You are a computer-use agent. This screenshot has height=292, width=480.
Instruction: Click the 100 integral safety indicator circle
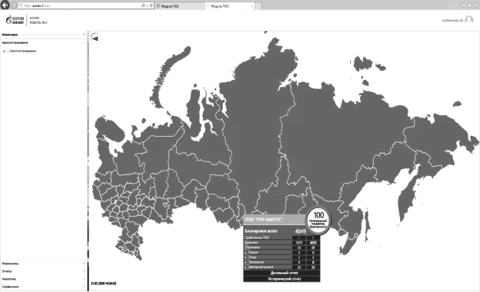[318, 220]
